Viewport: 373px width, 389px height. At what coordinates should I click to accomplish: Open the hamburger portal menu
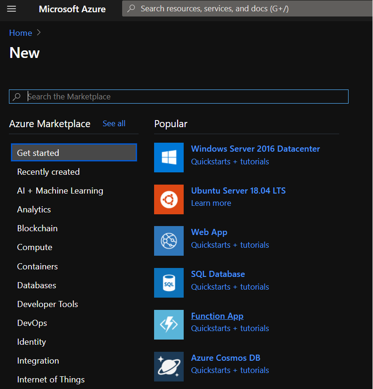pyautogui.click(x=12, y=9)
